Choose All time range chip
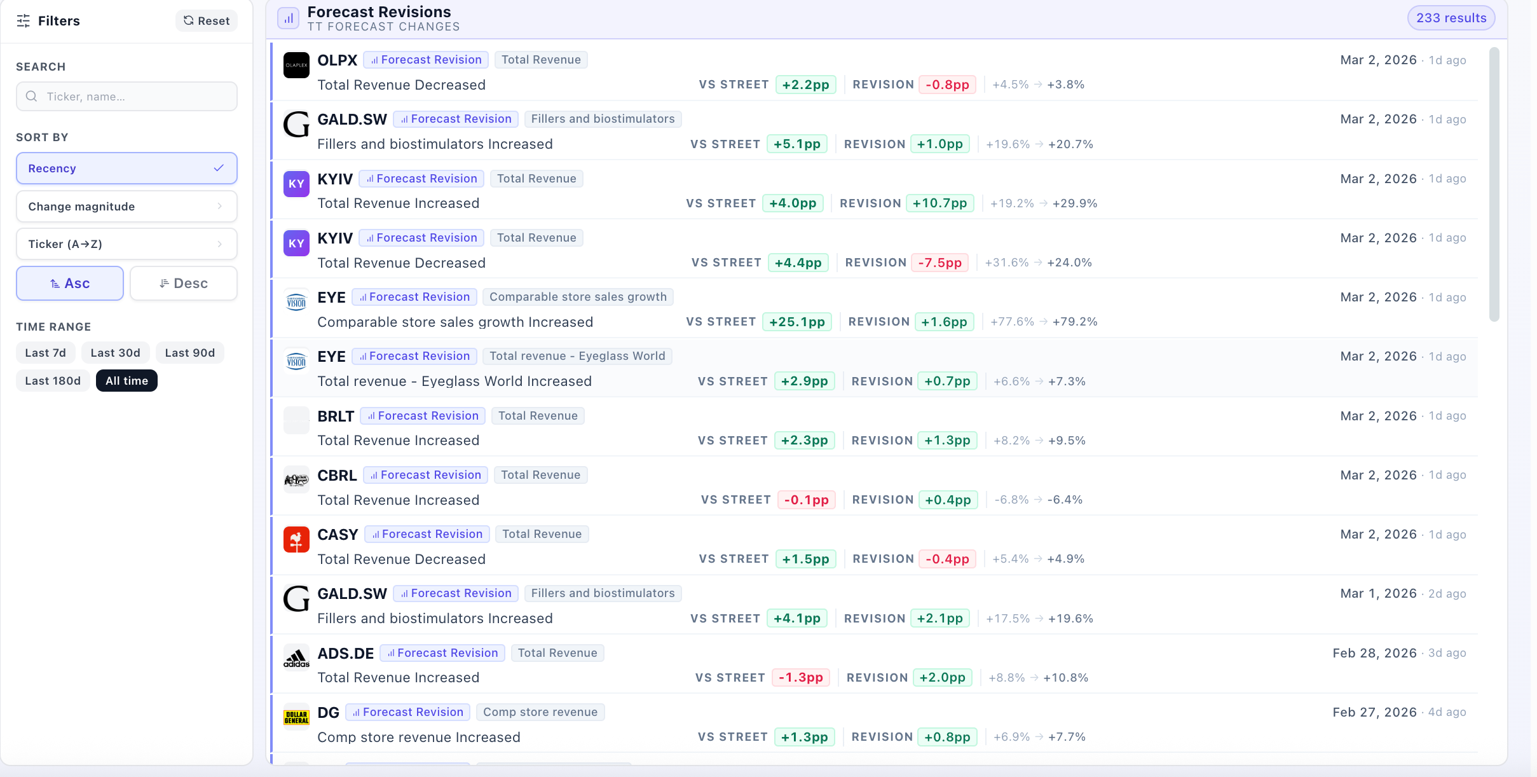 (126, 381)
